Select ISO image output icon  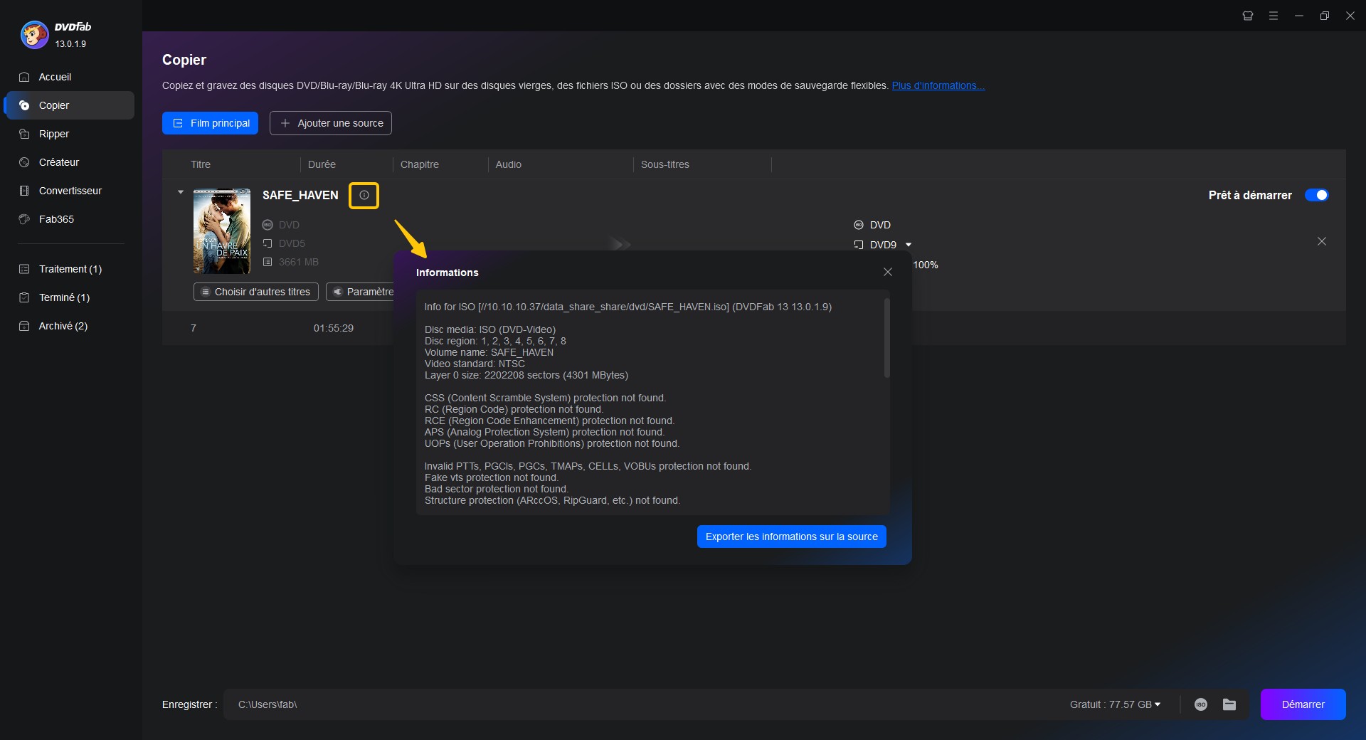(1201, 704)
